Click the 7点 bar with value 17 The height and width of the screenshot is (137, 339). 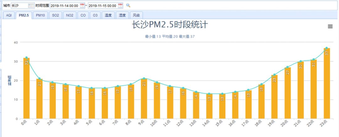pos(118,103)
